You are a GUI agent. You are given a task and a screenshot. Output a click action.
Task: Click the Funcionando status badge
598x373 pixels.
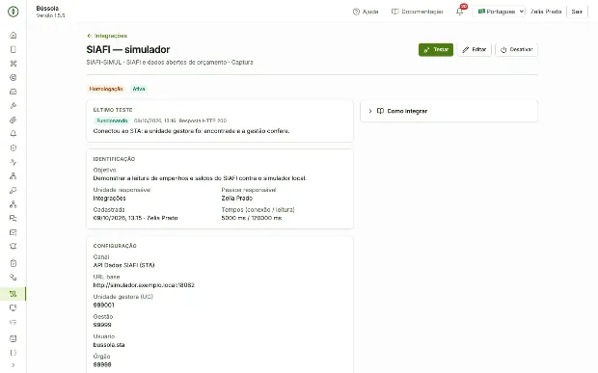click(x=112, y=120)
